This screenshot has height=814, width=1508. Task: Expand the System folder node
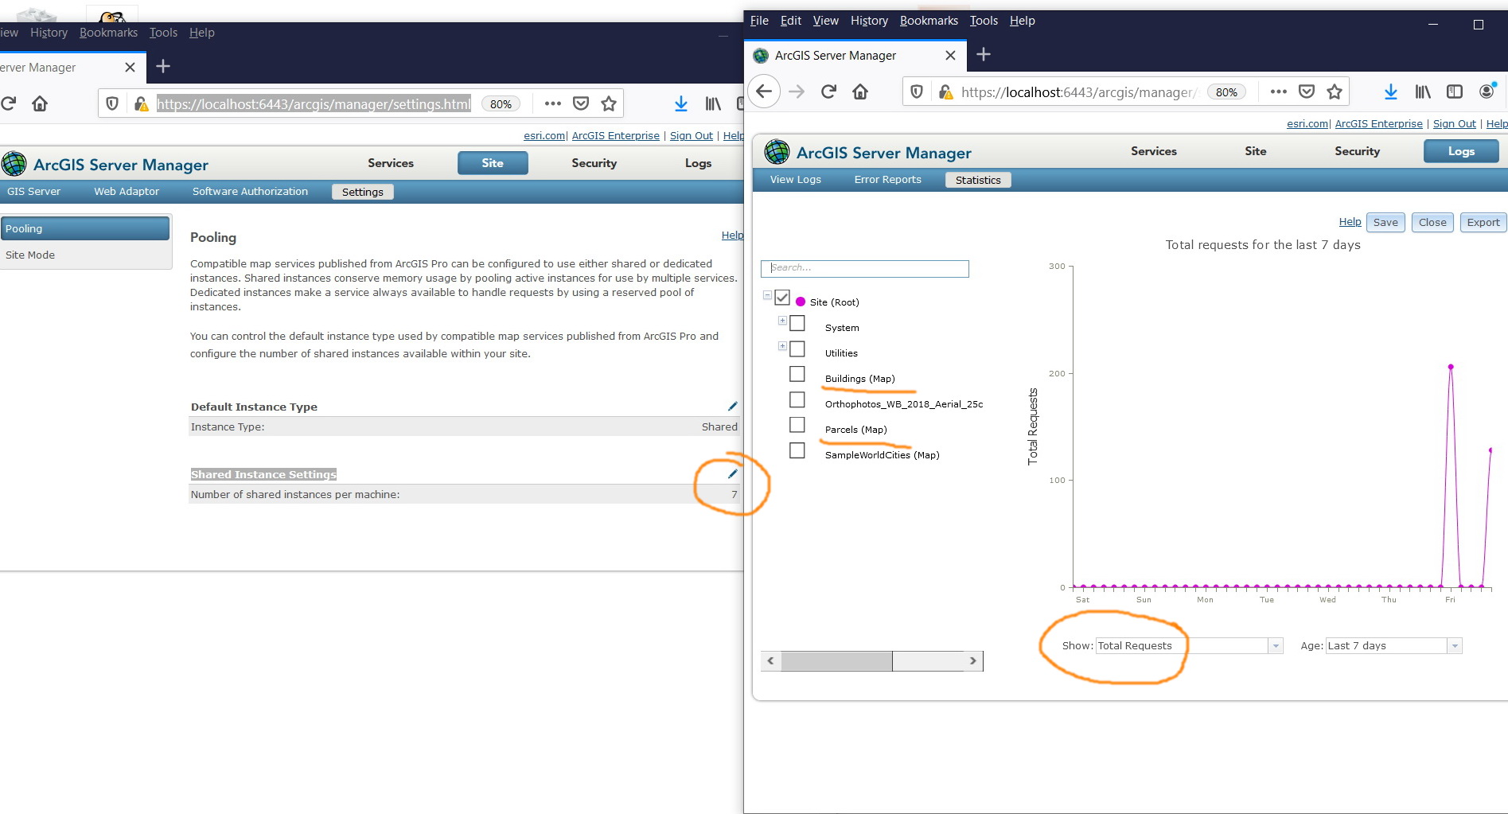pos(782,321)
